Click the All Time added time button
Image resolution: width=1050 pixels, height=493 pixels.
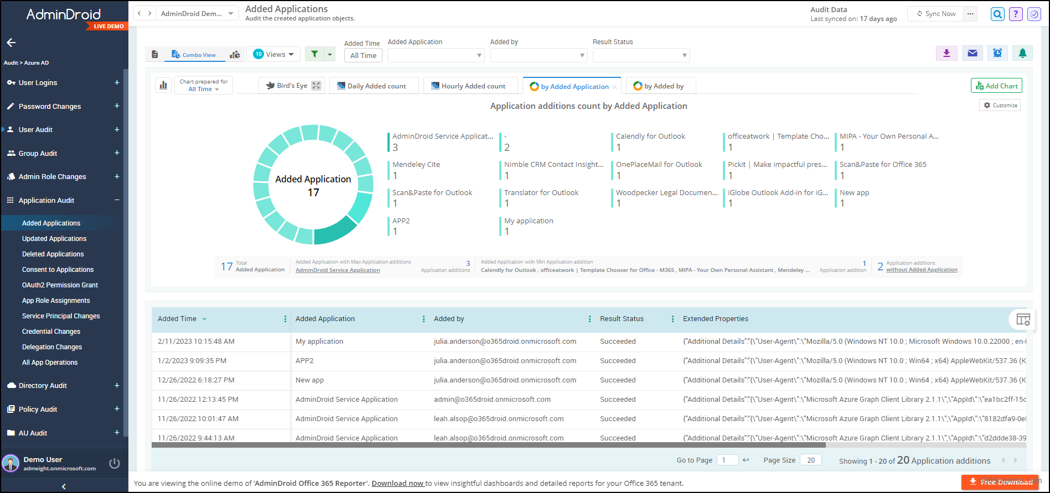(x=363, y=55)
